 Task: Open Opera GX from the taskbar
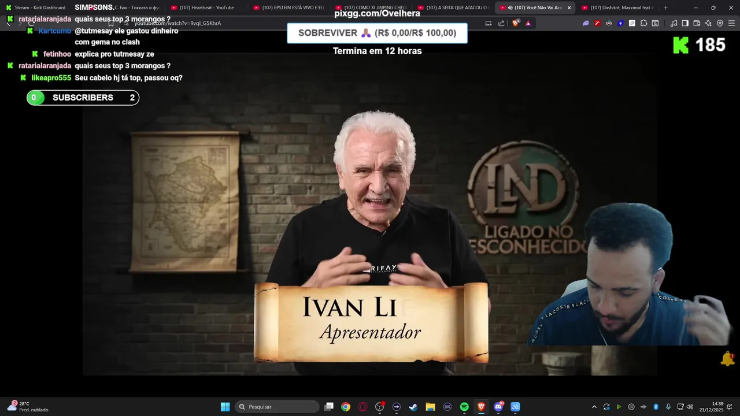click(x=362, y=407)
